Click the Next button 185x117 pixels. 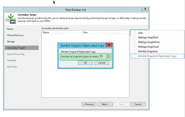pos(105,104)
